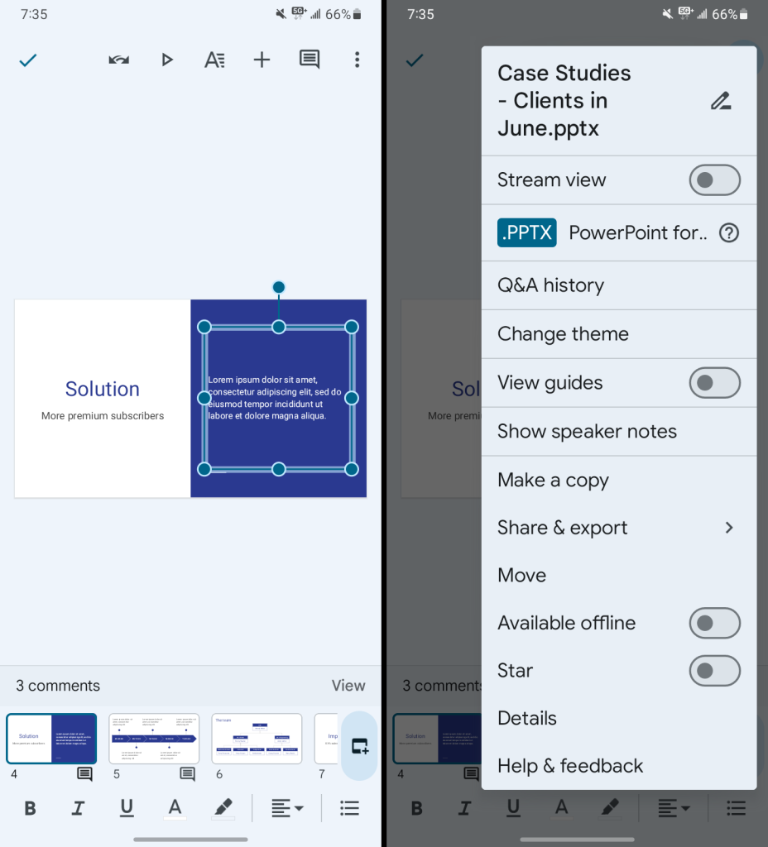The width and height of the screenshot is (768, 847).
Task: Enable the Stream view switch
Action: 714,179
